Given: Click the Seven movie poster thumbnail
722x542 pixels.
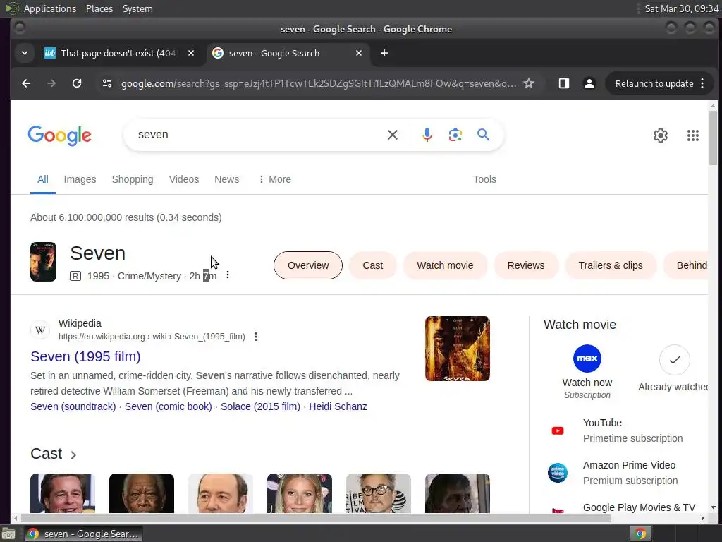Looking at the screenshot, I should [43, 262].
